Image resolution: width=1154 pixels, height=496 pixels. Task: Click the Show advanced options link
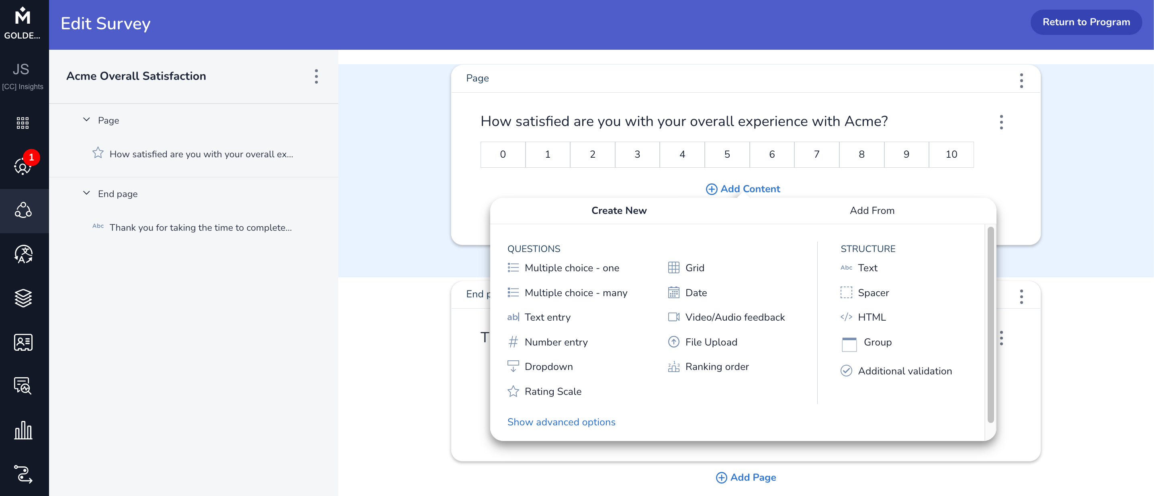pos(561,422)
